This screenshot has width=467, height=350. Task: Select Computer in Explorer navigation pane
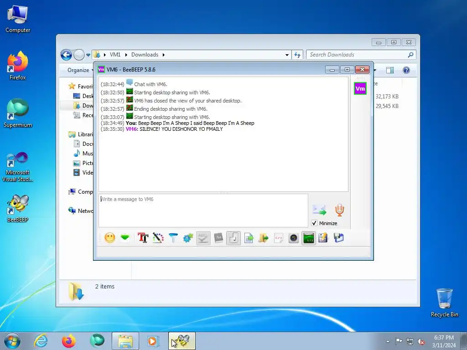click(80, 192)
